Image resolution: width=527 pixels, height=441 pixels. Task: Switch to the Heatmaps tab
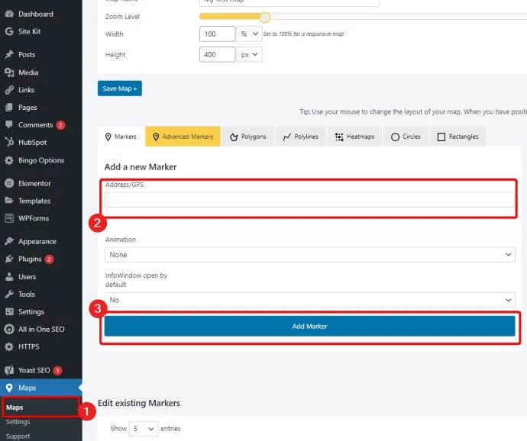pos(354,137)
